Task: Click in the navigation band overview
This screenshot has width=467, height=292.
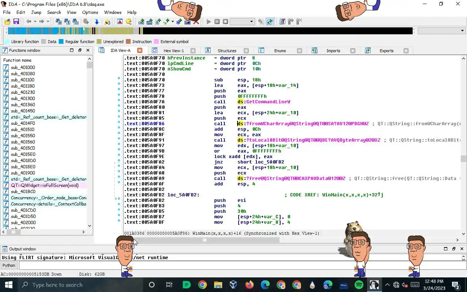Action: 210,31
